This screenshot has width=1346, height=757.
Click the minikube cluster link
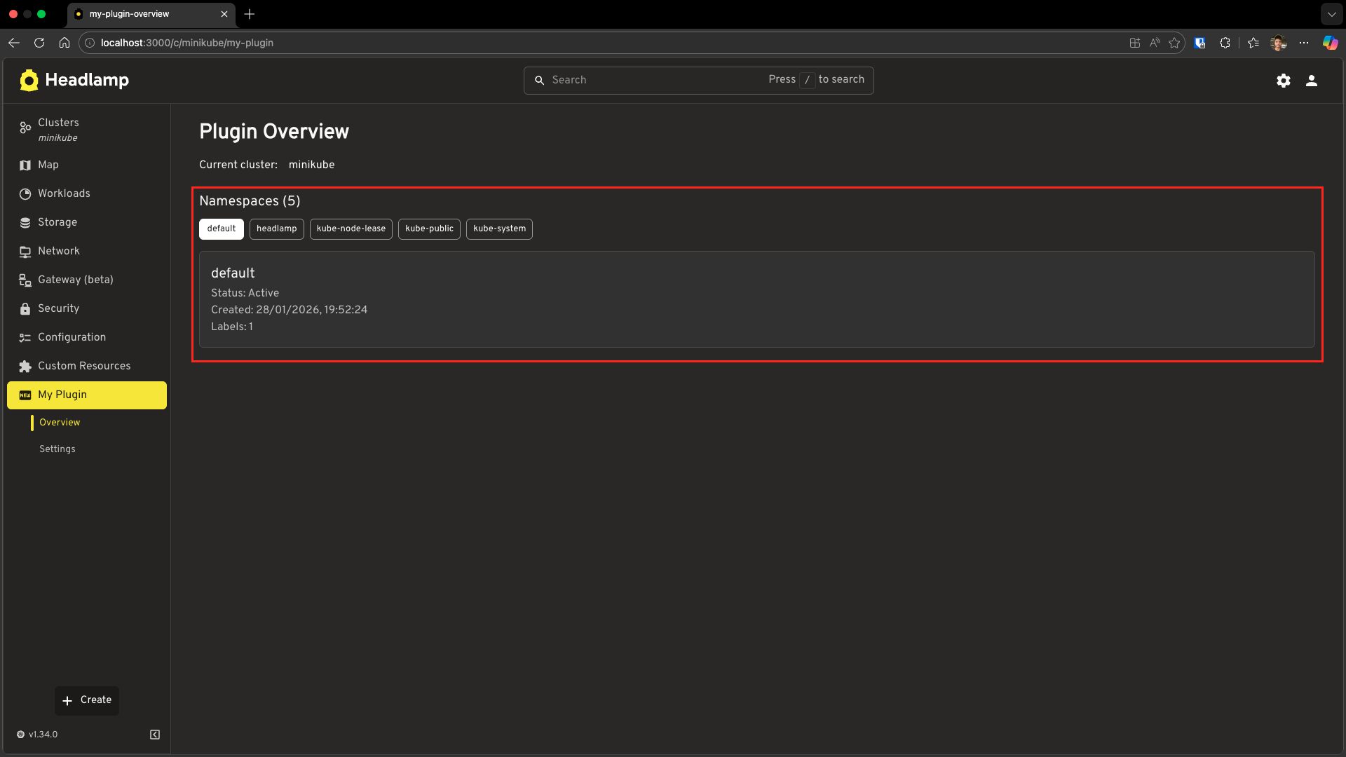[311, 165]
